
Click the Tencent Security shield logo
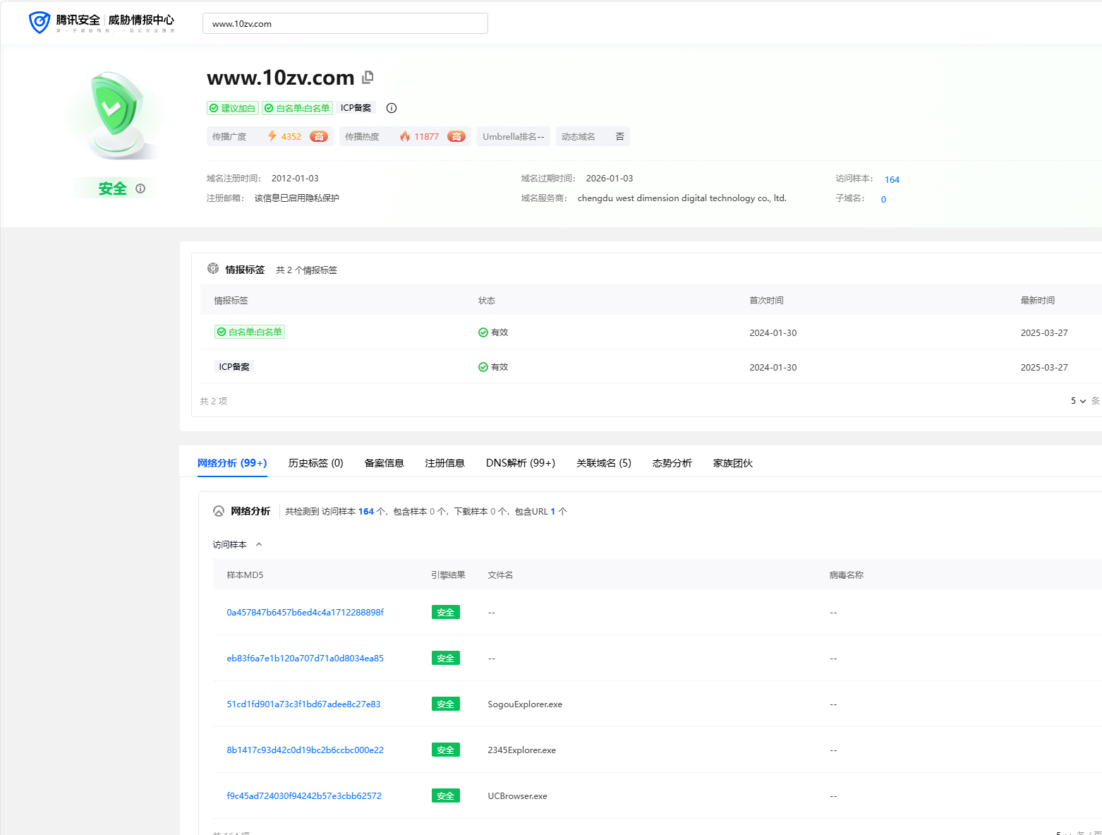click(x=40, y=23)
